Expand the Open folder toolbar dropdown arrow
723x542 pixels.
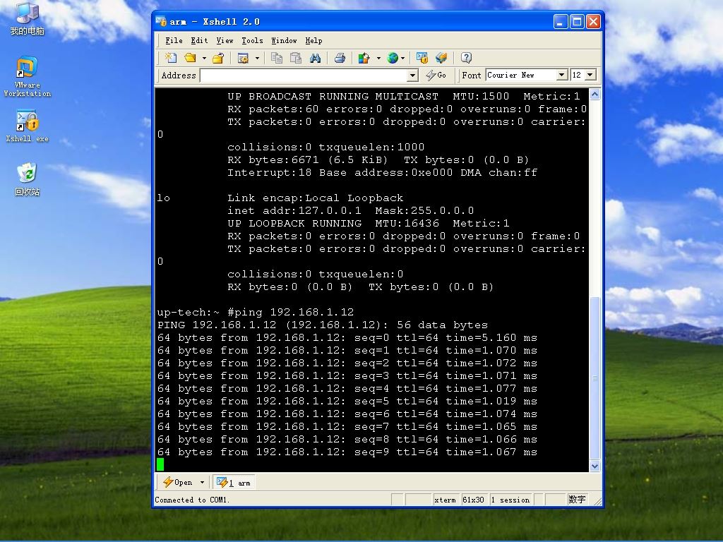pyautogui.click(x=204, y=58)
